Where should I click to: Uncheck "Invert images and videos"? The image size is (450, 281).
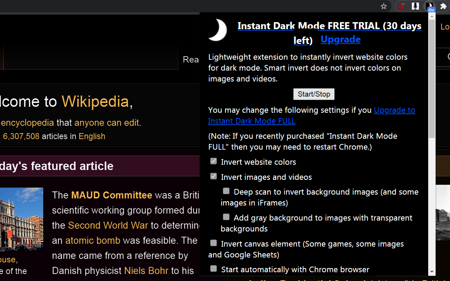tap(213, 176)
